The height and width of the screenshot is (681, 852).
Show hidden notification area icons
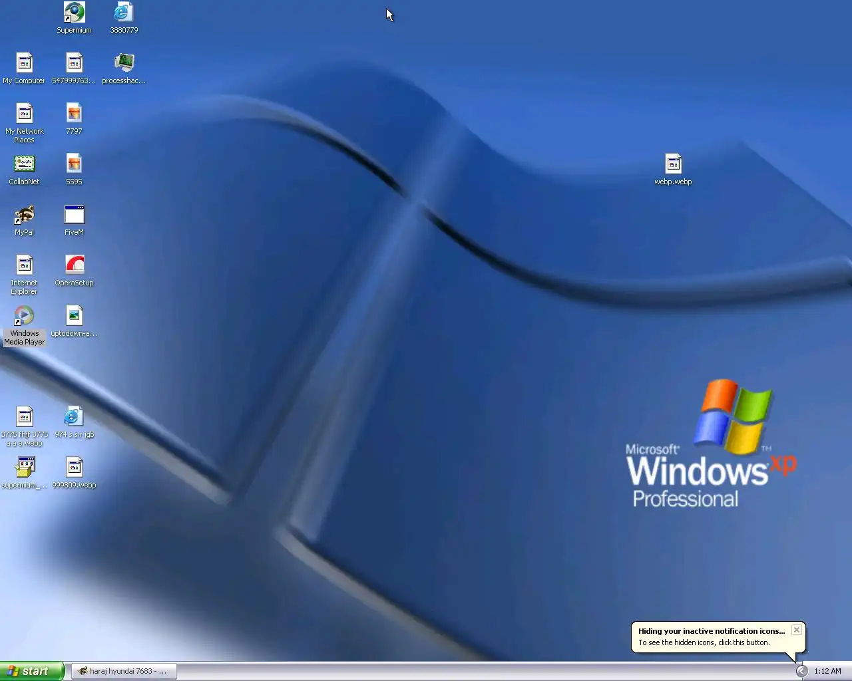[x=801, y=671]
